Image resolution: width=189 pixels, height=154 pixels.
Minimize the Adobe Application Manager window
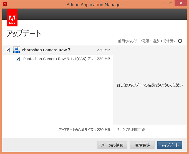159,3
